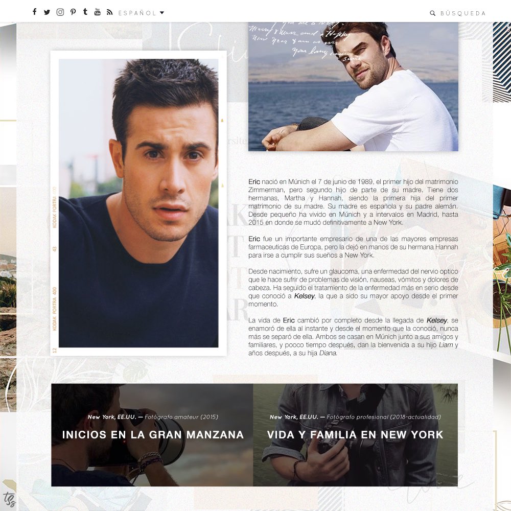Screen dimensions: 511x511
Task: Open the Instagram profile icon
Action: pos(59,12)
